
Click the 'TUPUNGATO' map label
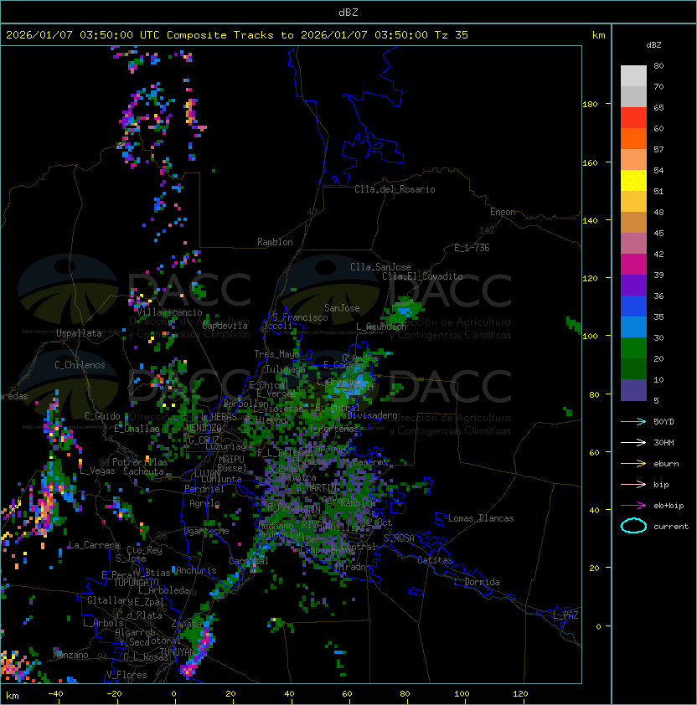[x=136, y=582]
